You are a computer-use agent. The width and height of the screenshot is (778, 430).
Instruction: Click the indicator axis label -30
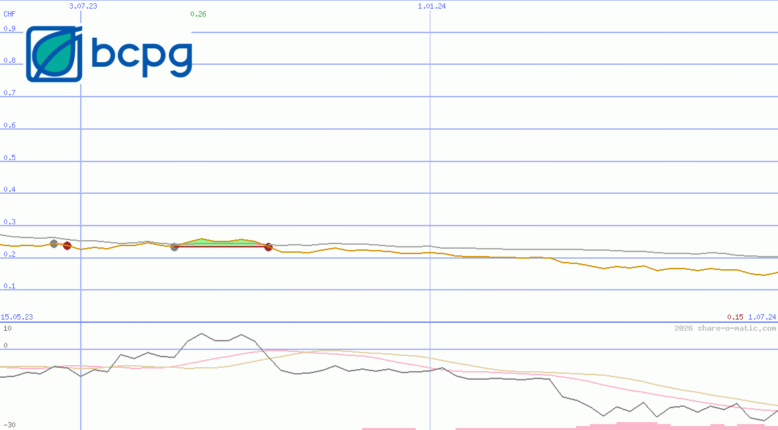9,425
